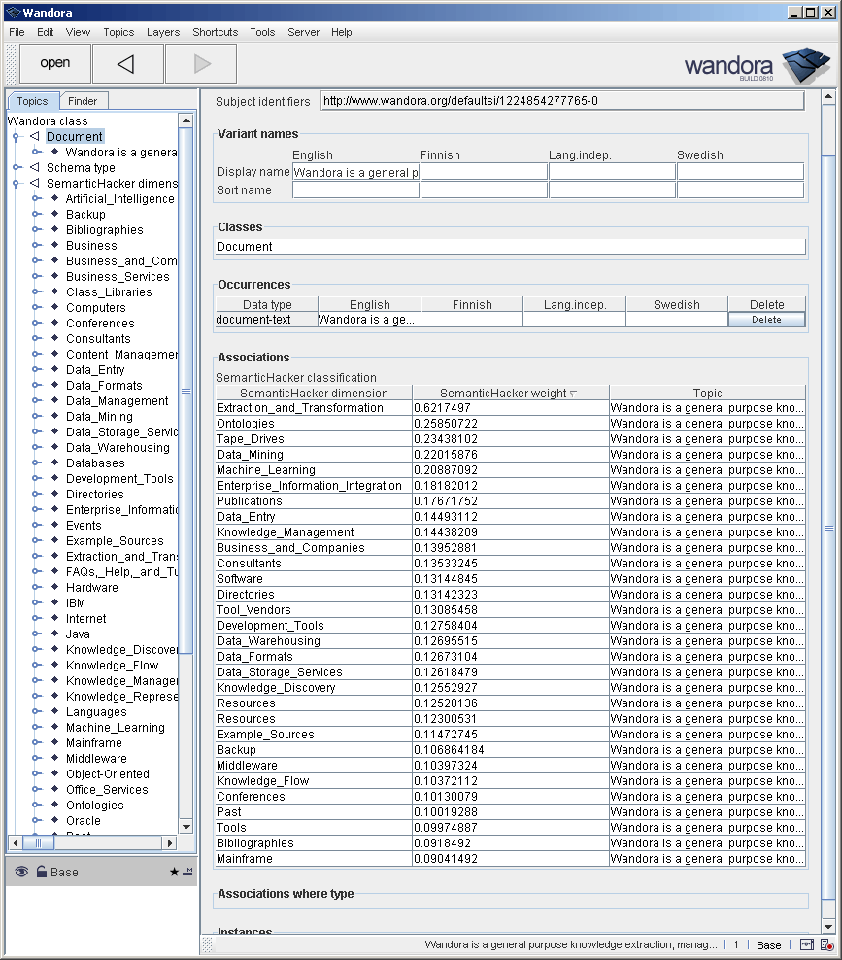Click the status bar icon at bottom right
The height and width of the screenshot is (960, 842).
click(825, 944)
